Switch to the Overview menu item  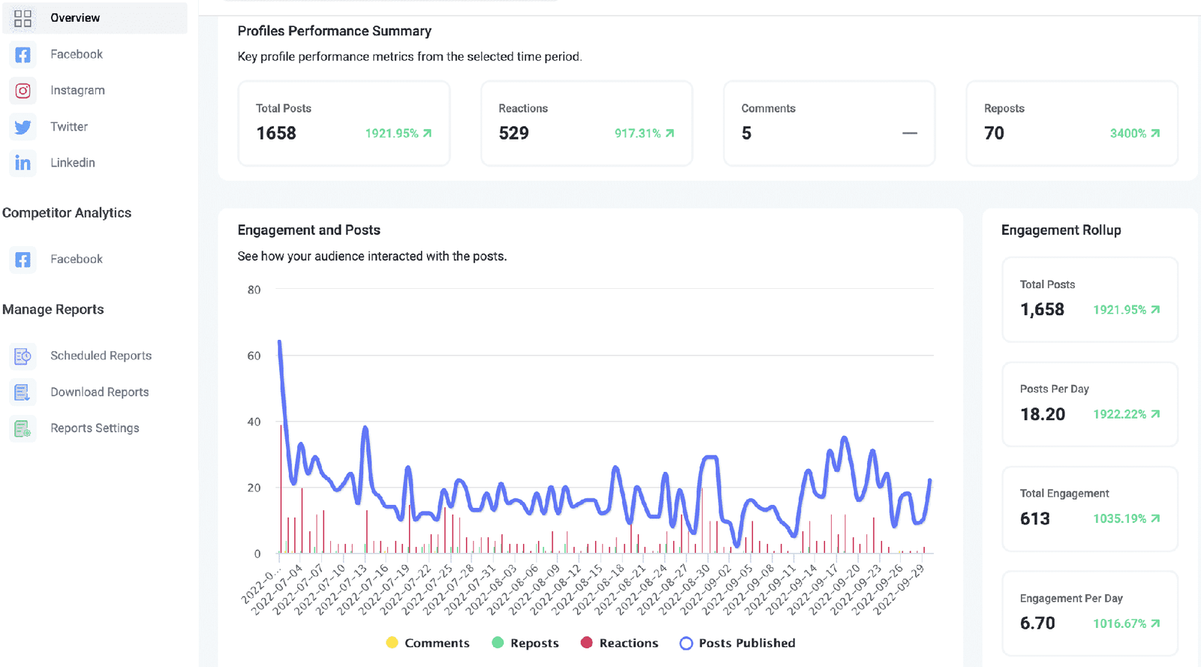coord(75,18)
